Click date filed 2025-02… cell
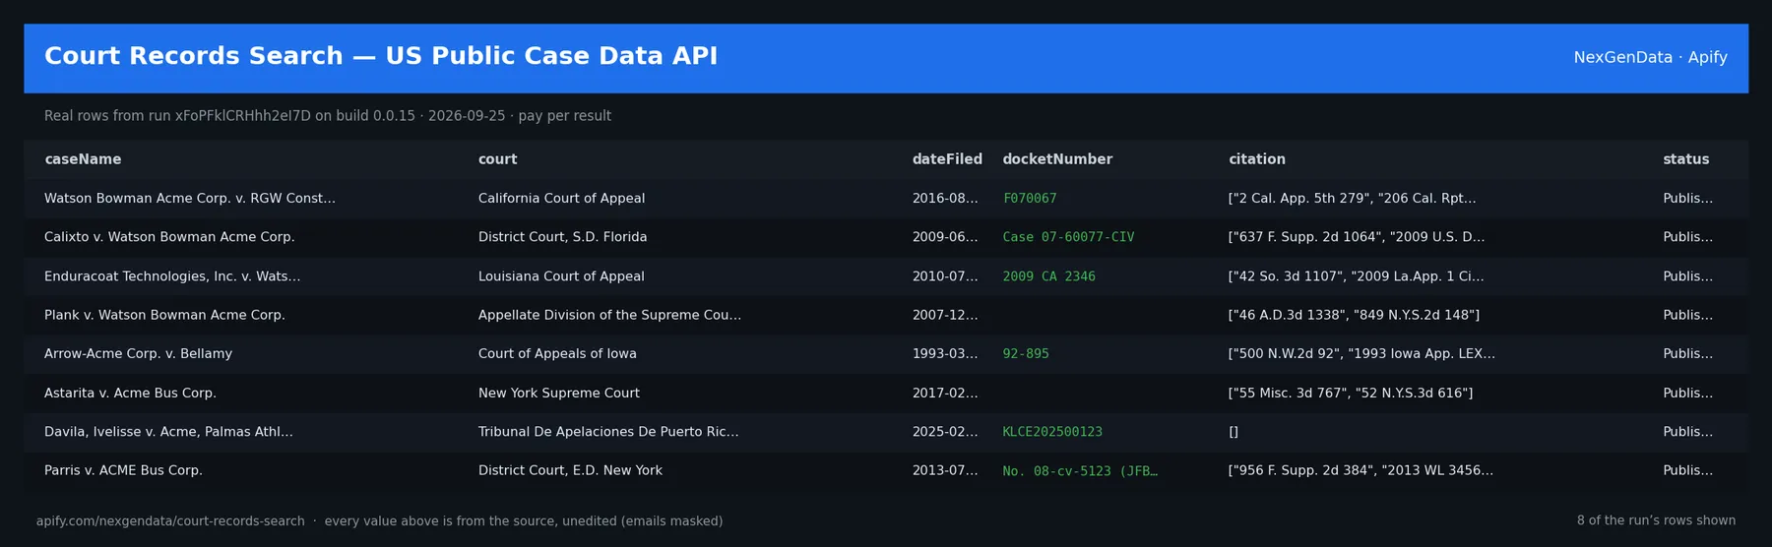The height and width of the screenshot is (547, 1772). 945,432
